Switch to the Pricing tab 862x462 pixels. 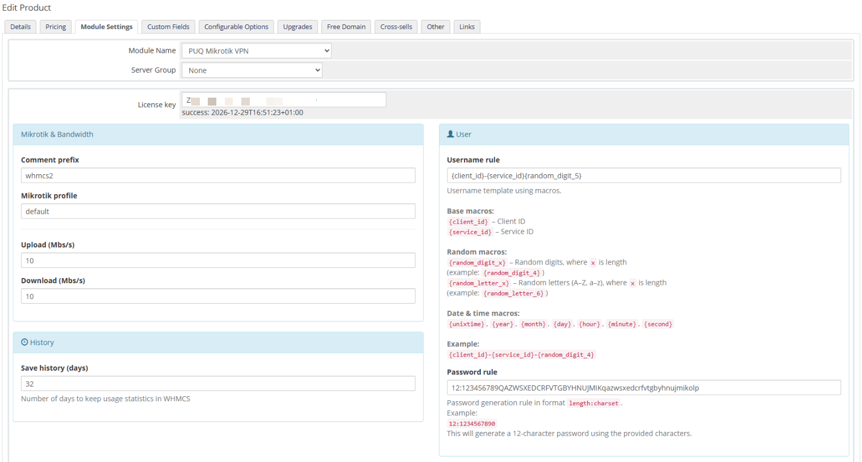point(55,26)
